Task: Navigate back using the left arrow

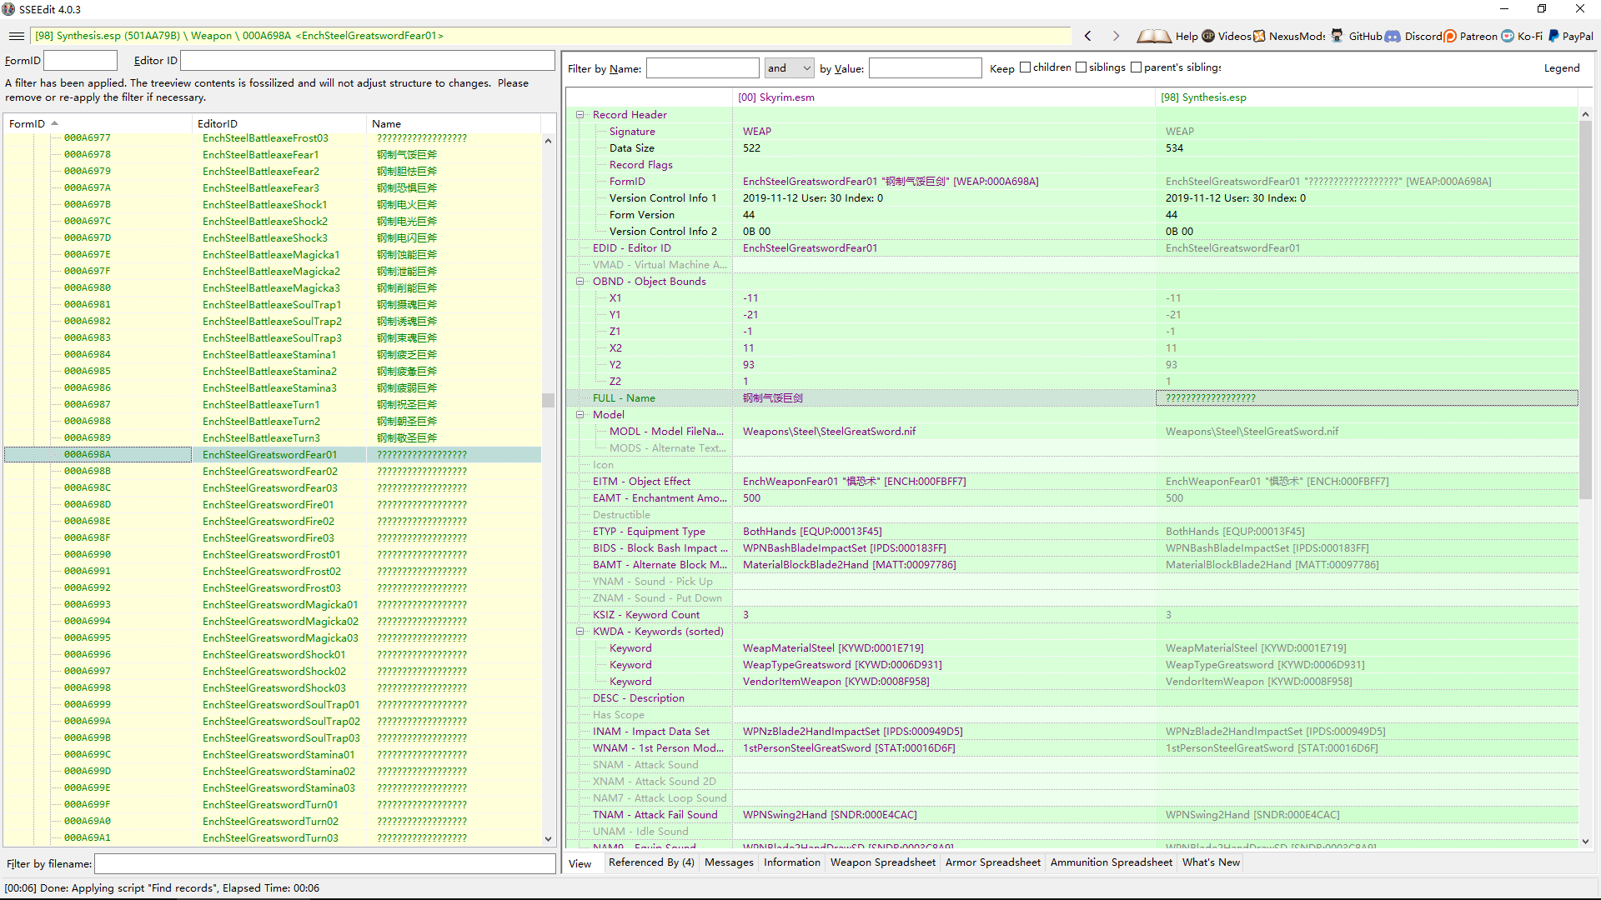Action: [1088, 36]
